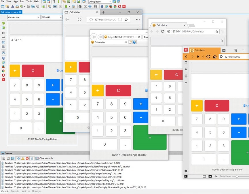Click the home icon in Vivaldi window
The width and height of the screenshot is (249, 194).
[x=215, y=56]
